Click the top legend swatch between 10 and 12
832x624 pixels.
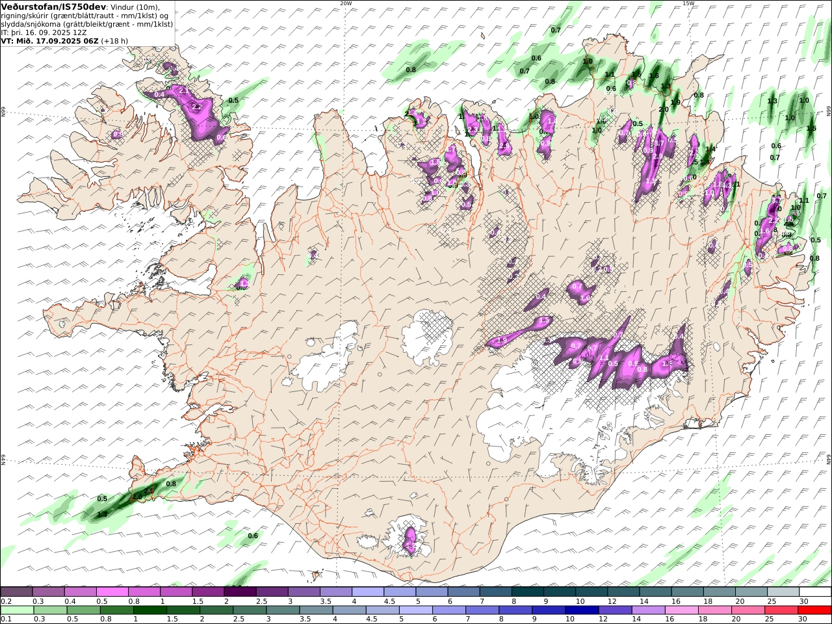(x=591, y=592)
